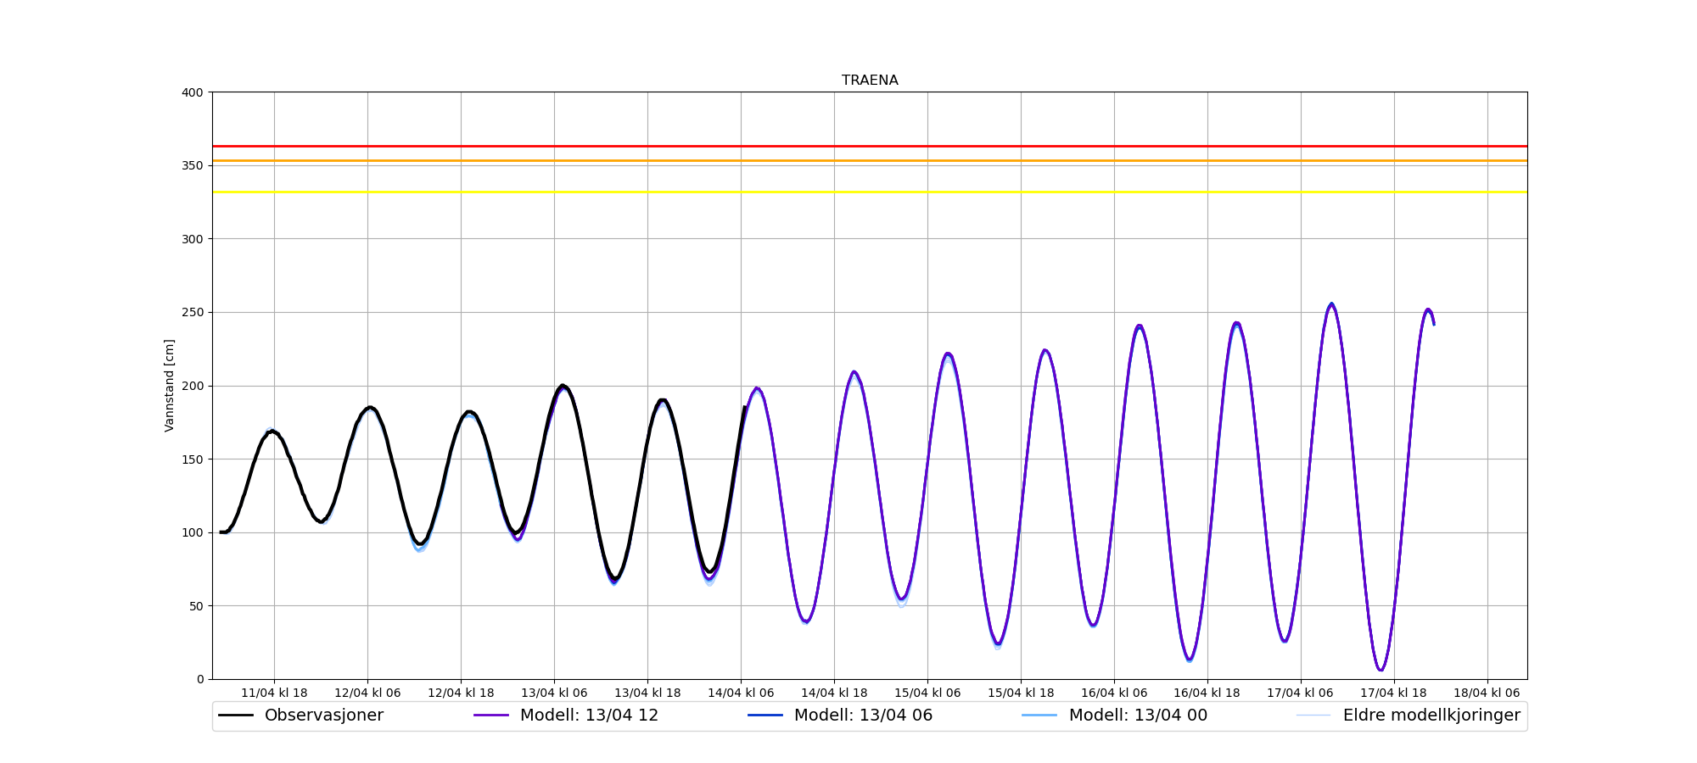This screenshot has width=1697, height=763.
Task: Click the orange horizontal threshold line
Action: point(870,160)
